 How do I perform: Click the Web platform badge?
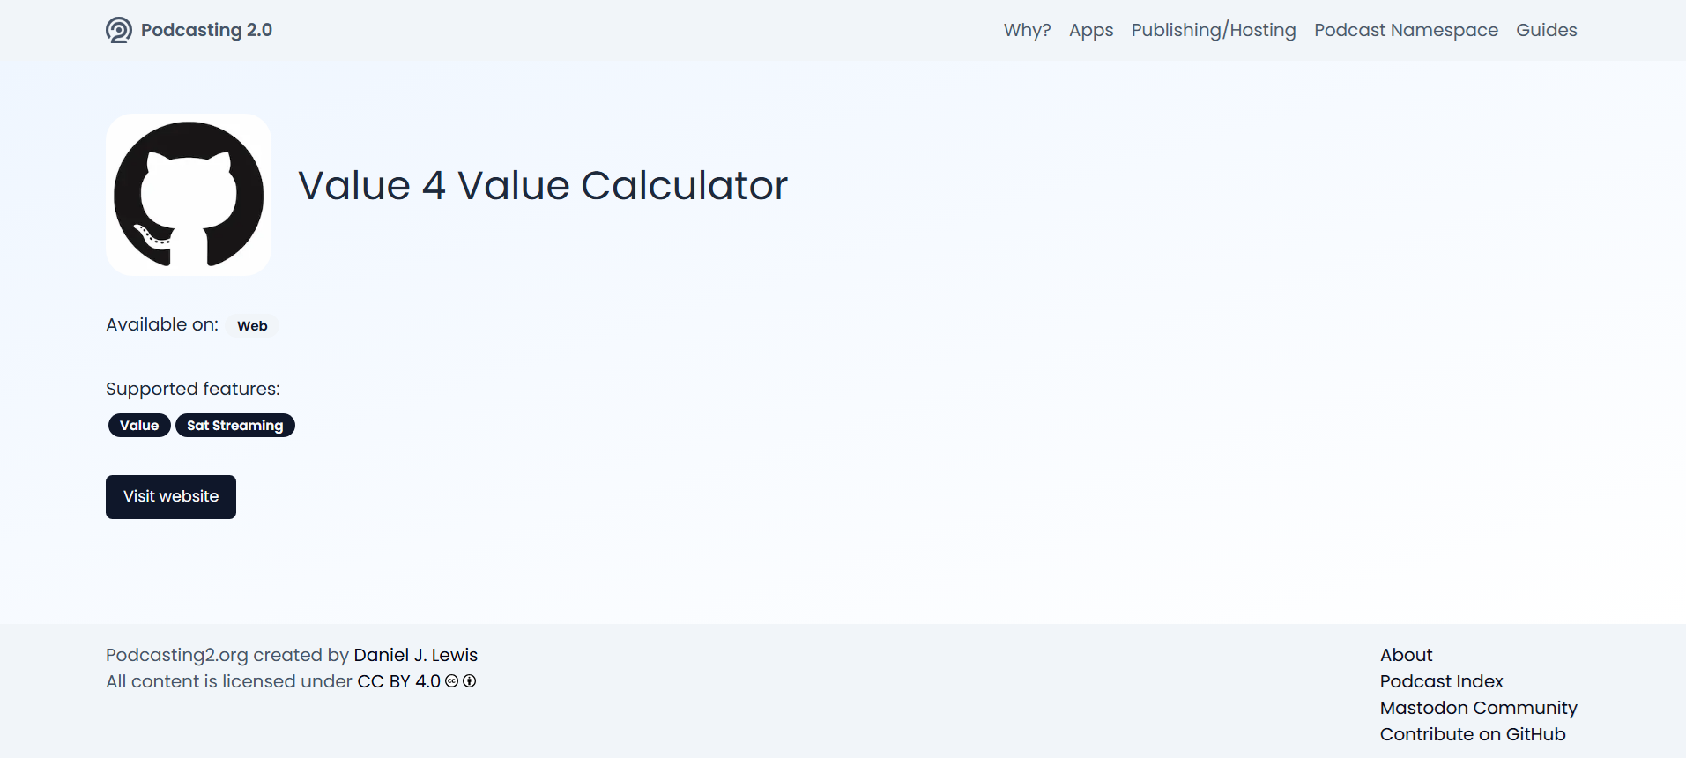pos(252,326)
